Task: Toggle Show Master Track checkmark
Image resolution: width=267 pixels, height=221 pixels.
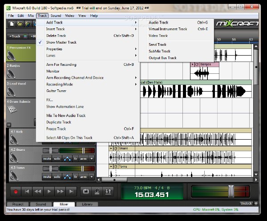Action: click(40, 42)
